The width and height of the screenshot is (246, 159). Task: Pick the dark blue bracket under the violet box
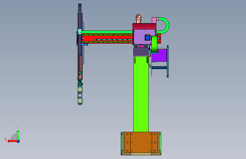(159, 67)
